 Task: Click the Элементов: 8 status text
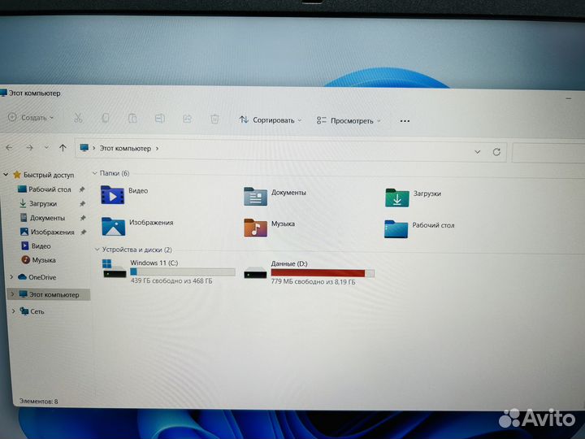click(39, 402)
